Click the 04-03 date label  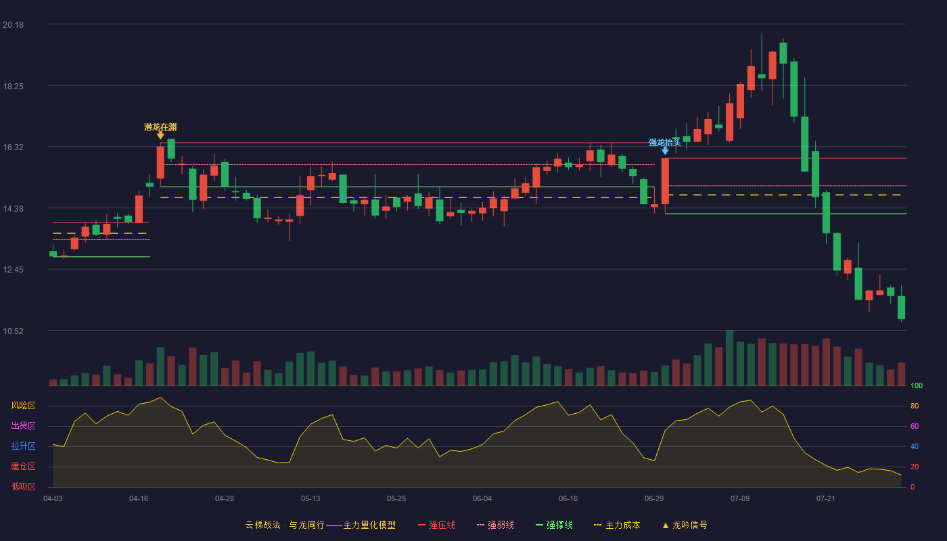tap(53, 498)
